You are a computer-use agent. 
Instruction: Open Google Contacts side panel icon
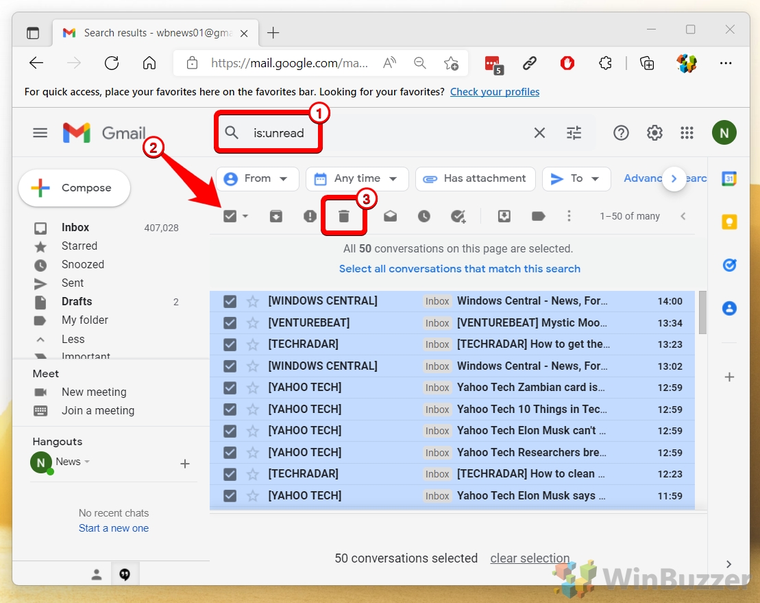[729, 308]
